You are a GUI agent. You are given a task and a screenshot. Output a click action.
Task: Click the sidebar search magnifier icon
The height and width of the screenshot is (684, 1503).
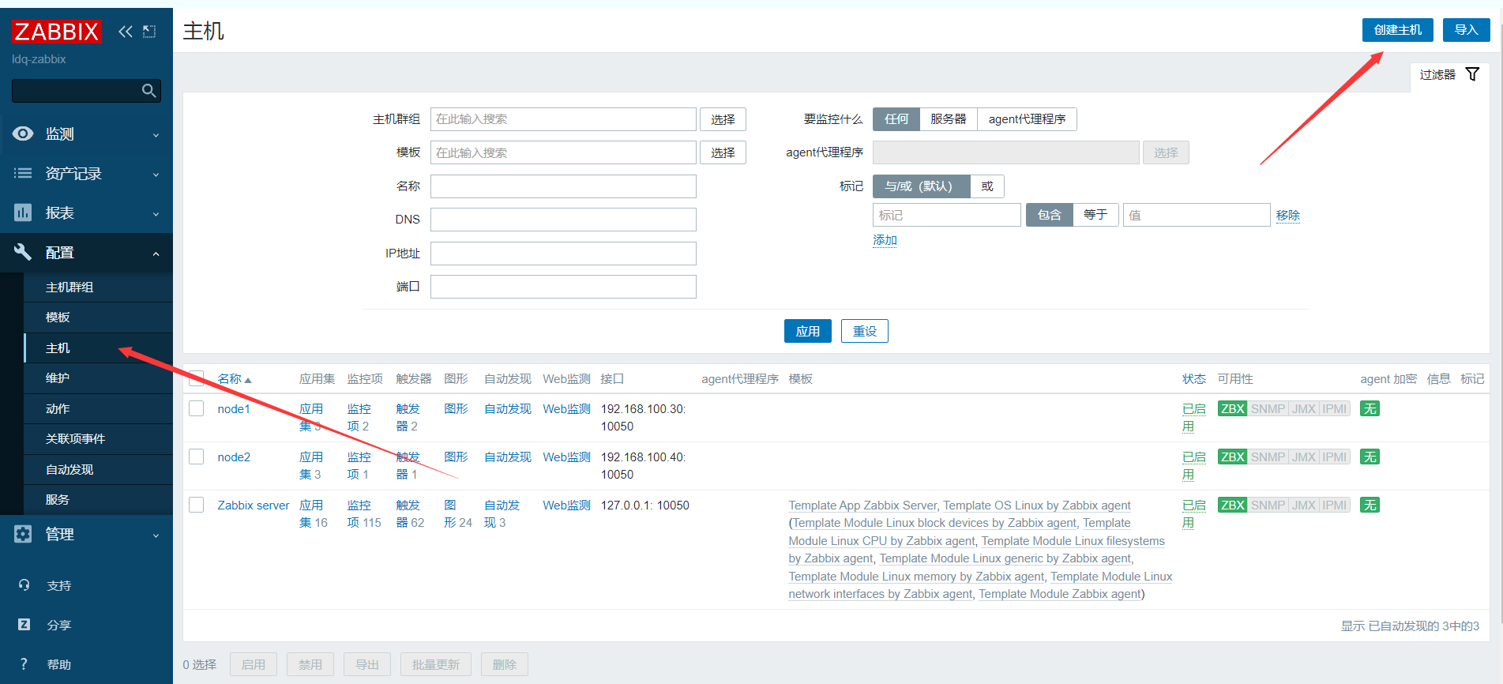148,91
